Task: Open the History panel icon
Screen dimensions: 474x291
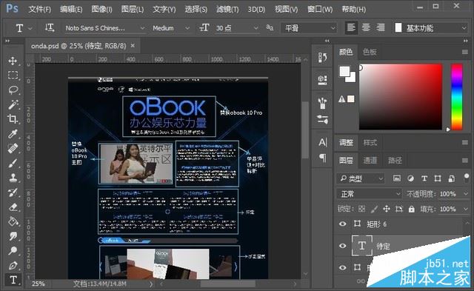Action: click(x=322, y=58)
